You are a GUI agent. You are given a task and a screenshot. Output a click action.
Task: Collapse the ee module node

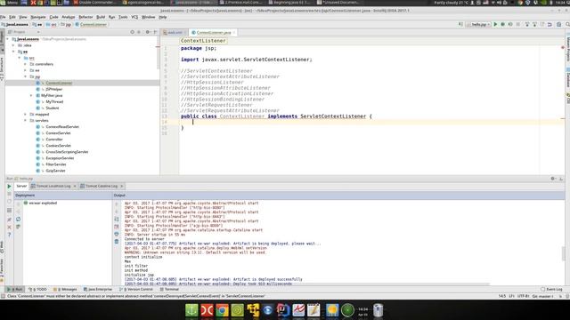click(x=14, y=52)
